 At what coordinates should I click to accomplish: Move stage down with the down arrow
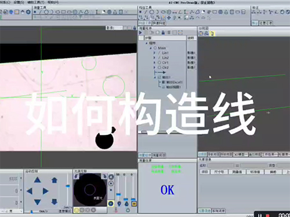[37, 202]
